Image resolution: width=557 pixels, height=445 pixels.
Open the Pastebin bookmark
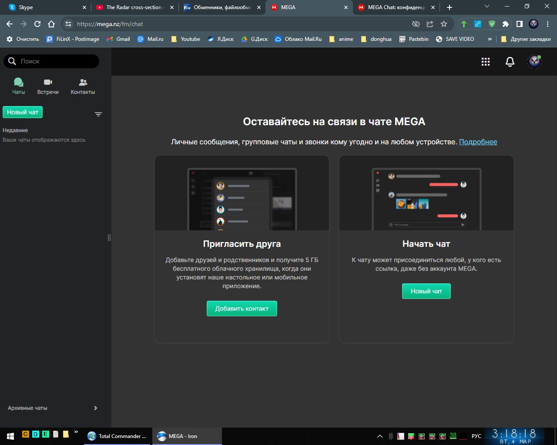pyautogui.click(x=414, y=39)
